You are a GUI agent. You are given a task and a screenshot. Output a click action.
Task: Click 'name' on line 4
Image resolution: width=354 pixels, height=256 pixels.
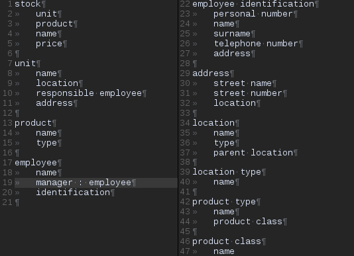[46, 34]
